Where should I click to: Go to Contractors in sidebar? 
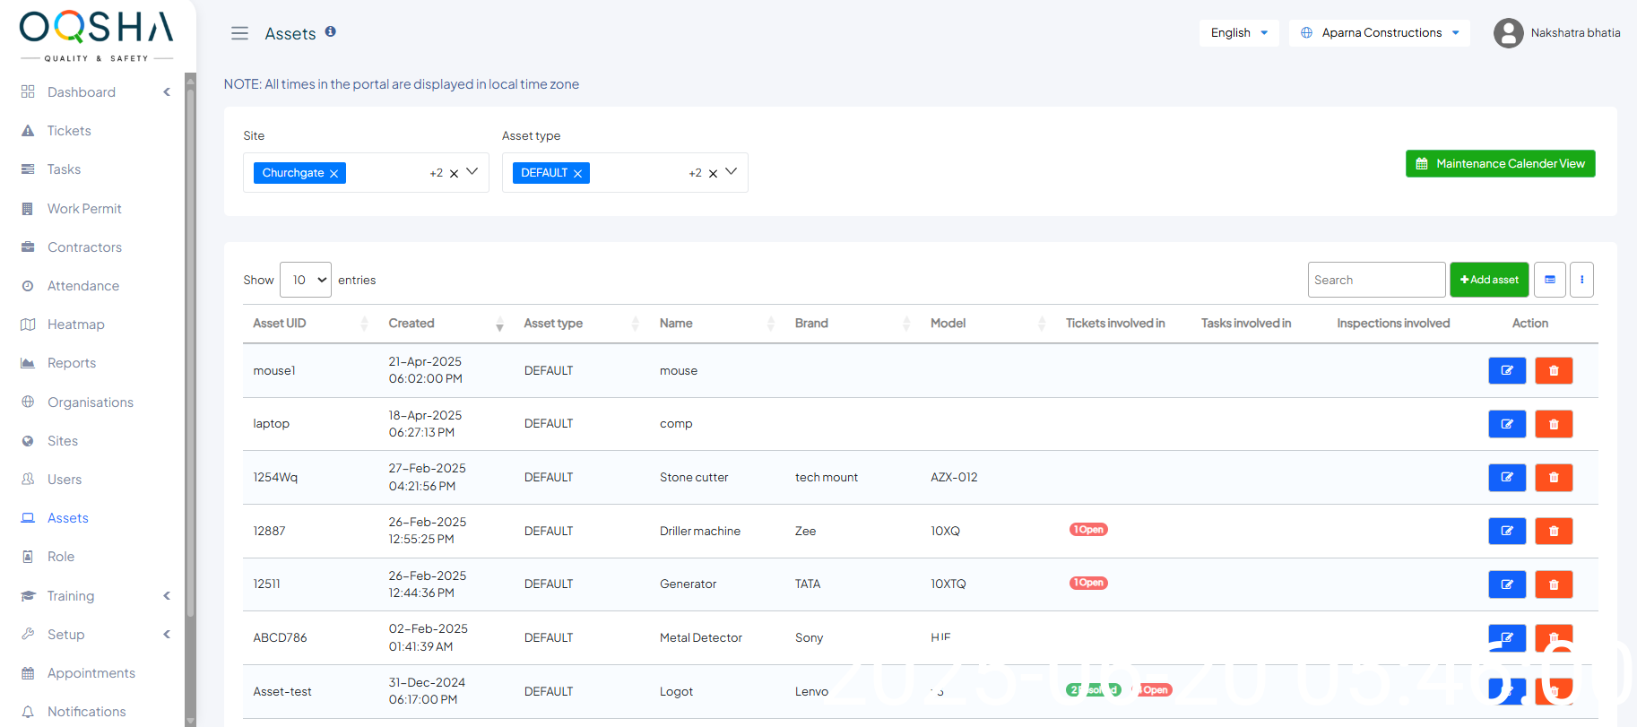pyautogui.click(x=84, y=247)
